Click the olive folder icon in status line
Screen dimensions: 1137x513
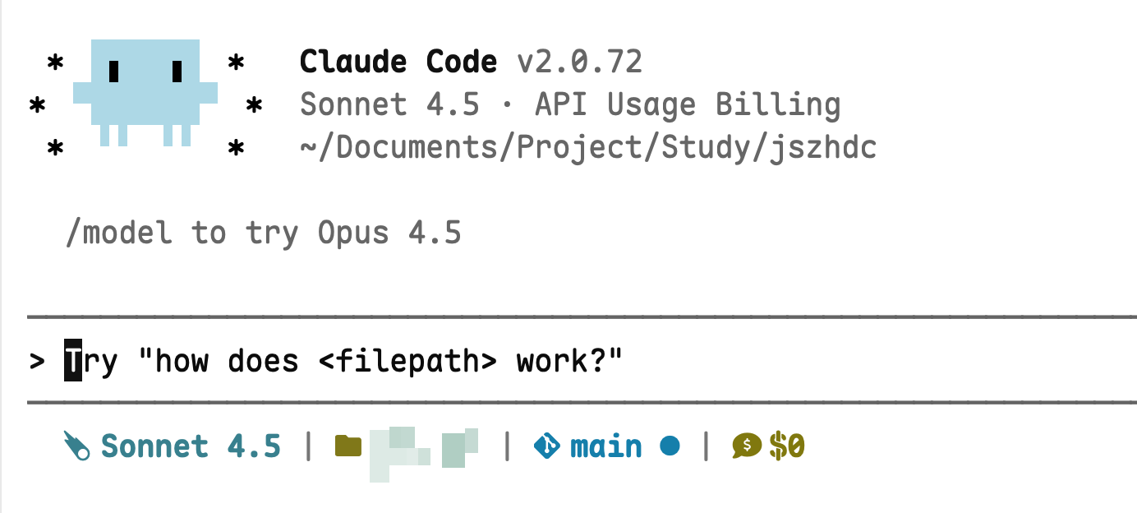pos(348,446)
